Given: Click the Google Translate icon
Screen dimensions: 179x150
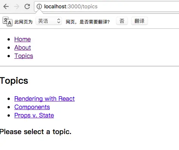Looking at the screenshot, I should 8,21.
